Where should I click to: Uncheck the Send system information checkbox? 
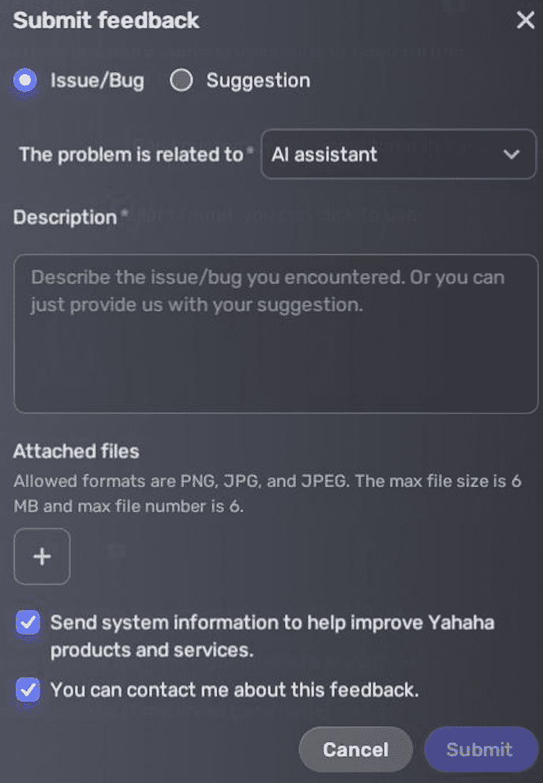coord(28,624)
